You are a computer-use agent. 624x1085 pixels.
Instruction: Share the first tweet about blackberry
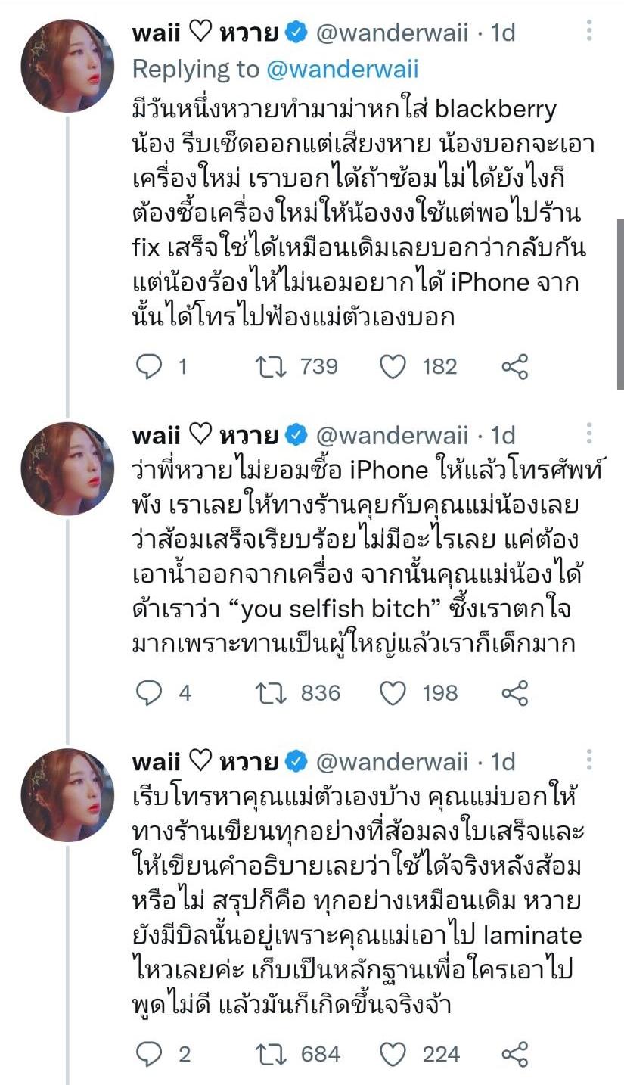[514, 367]
